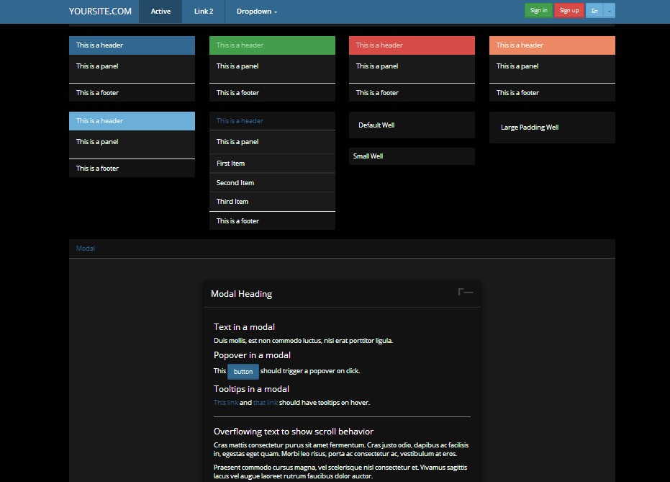This screenshot has height=482, width=670.
Task: Click the Modal Heading title
Action: pos(241,294)
